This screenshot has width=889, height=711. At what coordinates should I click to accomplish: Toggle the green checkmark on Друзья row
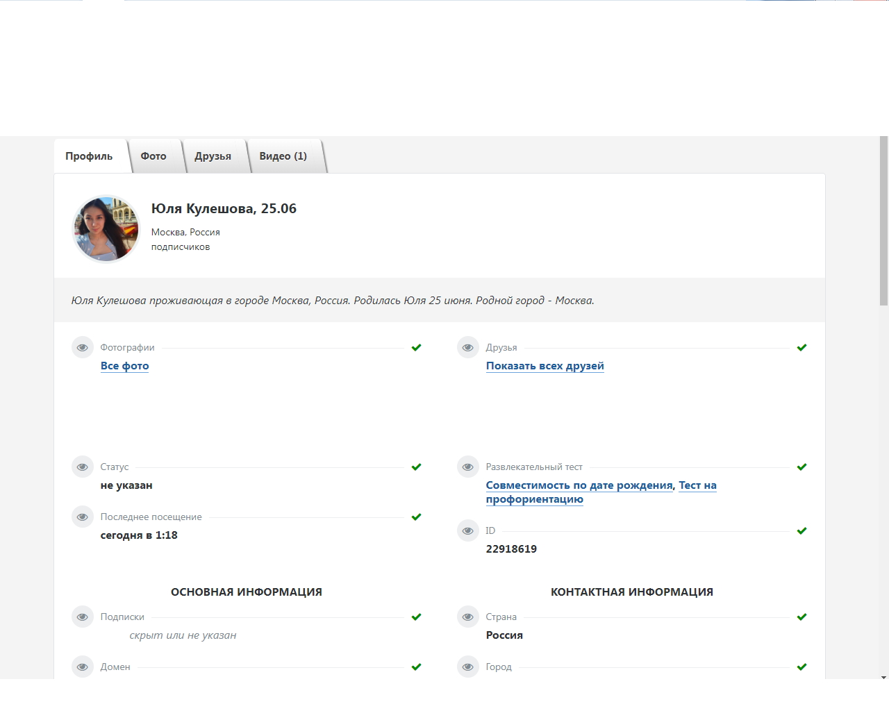click(x=801, y=347)
